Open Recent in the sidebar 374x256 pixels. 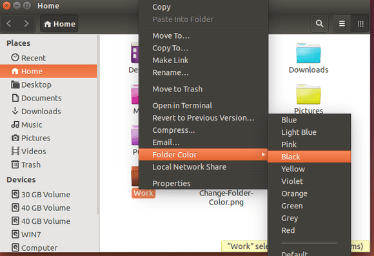point(48,58)
